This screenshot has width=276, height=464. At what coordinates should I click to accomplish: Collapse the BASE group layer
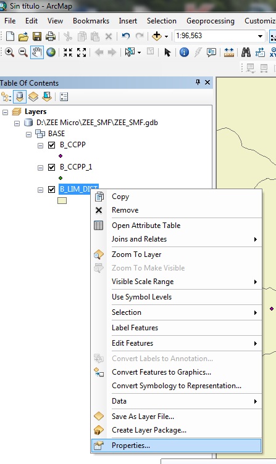29,134
